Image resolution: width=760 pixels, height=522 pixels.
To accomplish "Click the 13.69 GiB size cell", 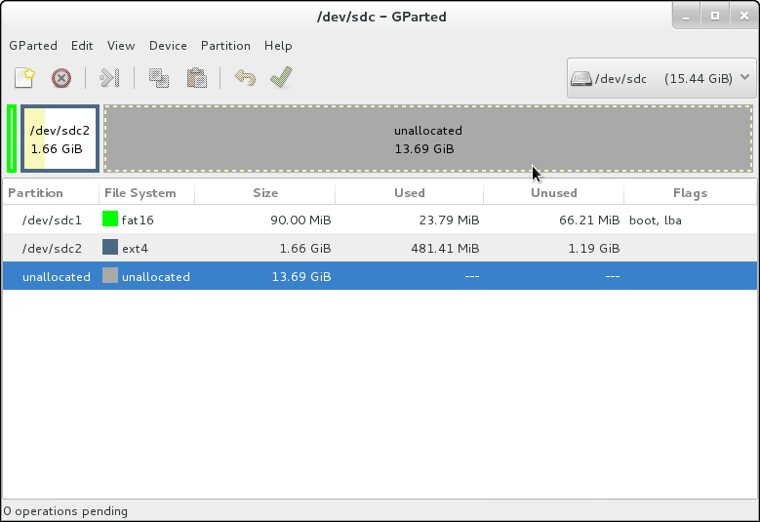I will [301, 276].
